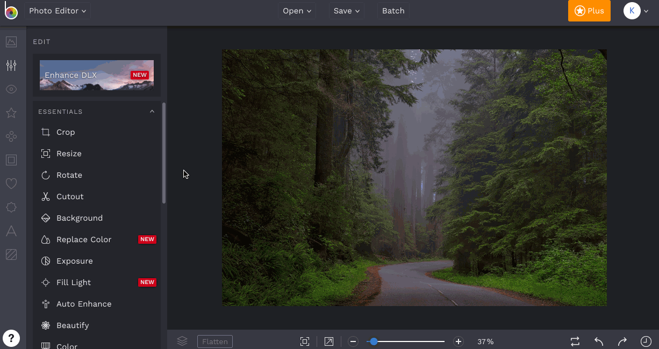This screenshot has width=659, height=349.
Task: Open the Enhance DLX banner
Action: coord(97,75)
